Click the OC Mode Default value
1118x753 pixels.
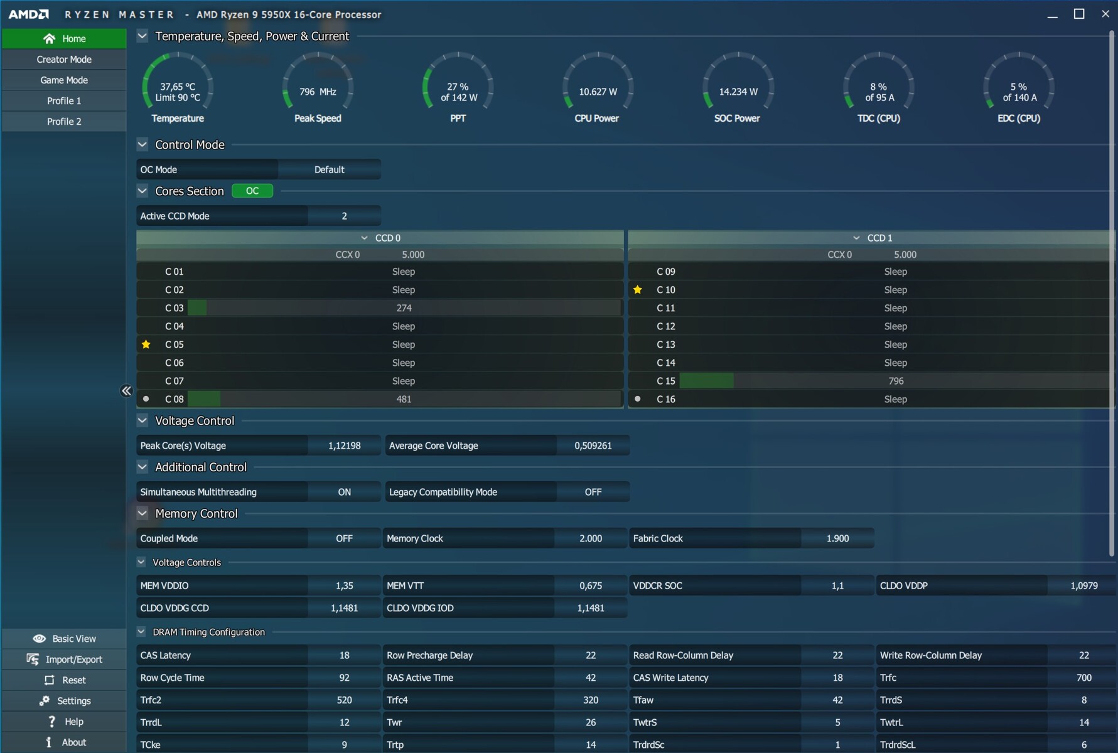tap(329, 169)
